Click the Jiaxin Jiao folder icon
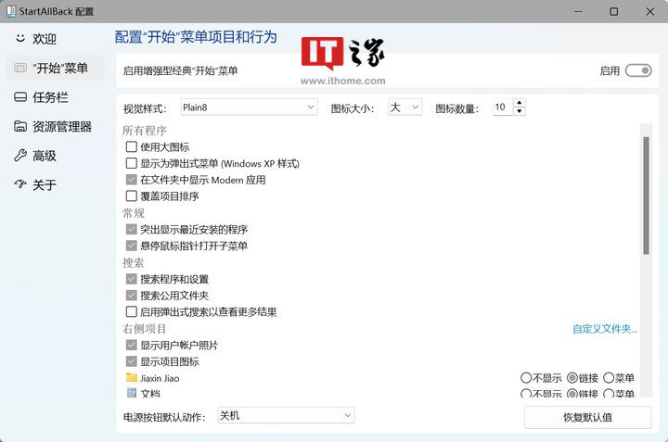The width and height of the screenshot is (668, 442). pyautogui.click(x=132, y=378)
